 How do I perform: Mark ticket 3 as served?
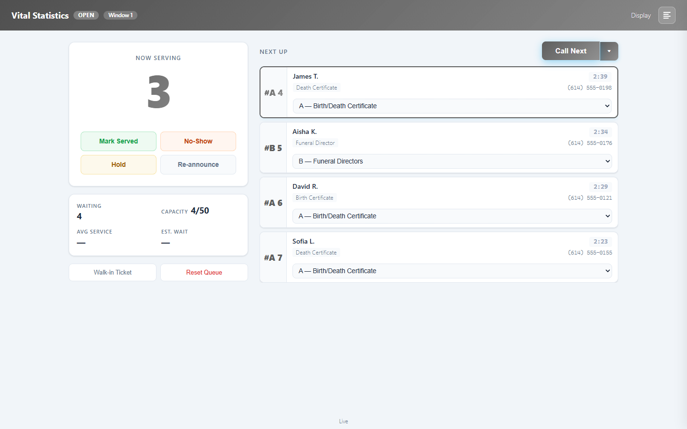coord(118,141)
